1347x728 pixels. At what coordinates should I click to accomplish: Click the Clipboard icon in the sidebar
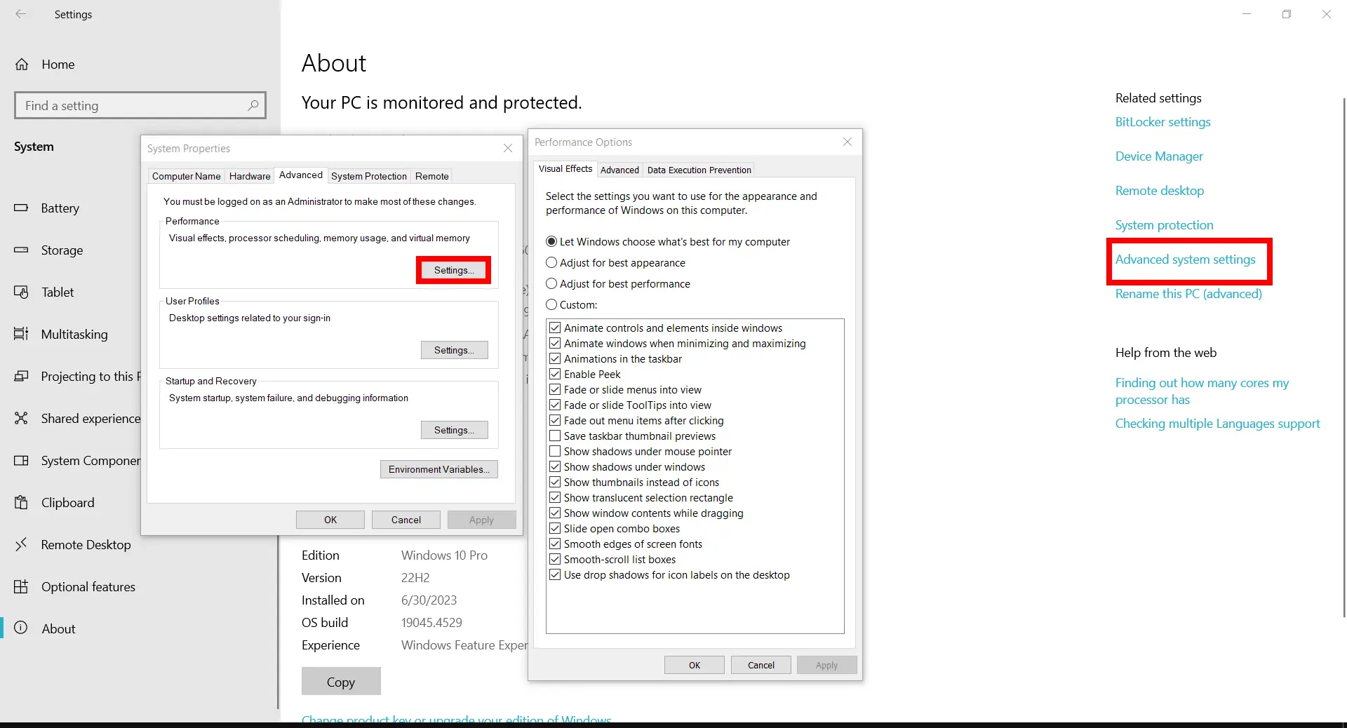22,503
